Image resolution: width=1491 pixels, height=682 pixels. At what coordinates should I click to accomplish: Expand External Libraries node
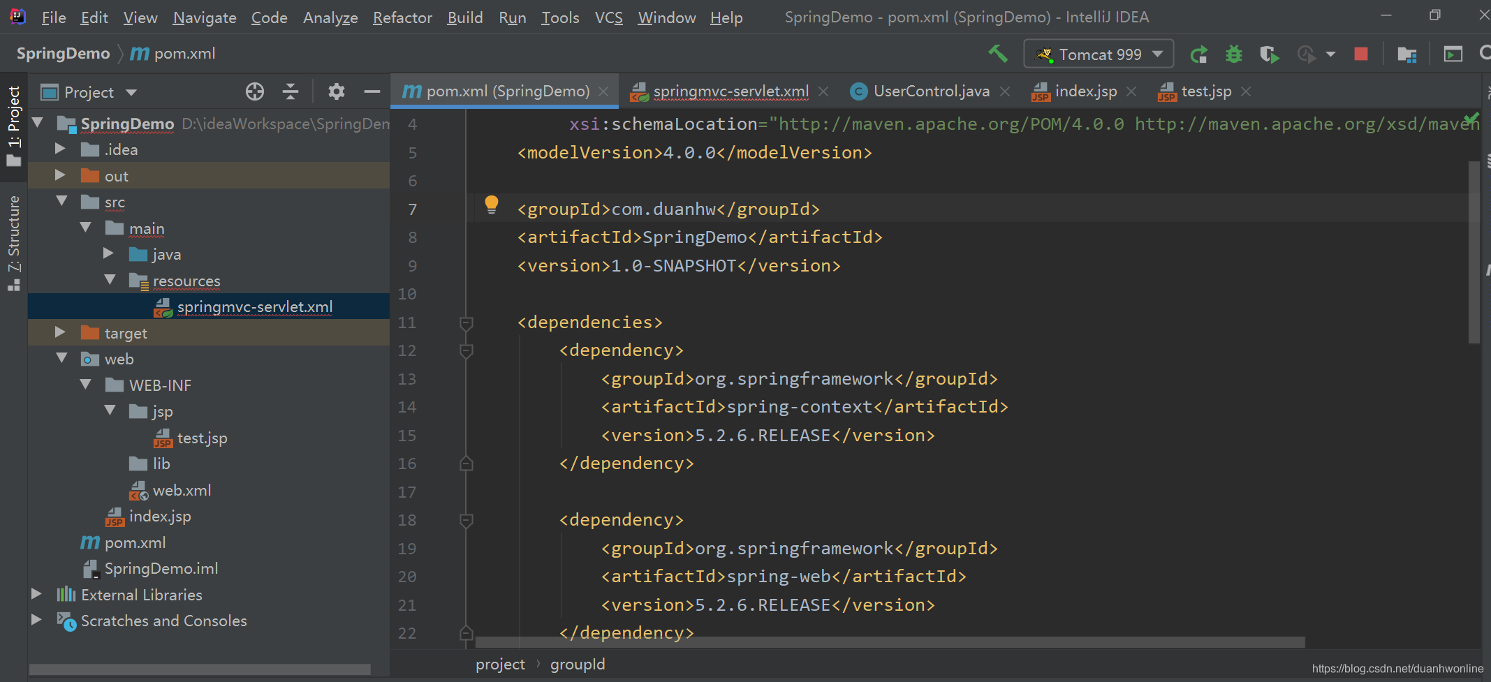click(x=36, y=594)
